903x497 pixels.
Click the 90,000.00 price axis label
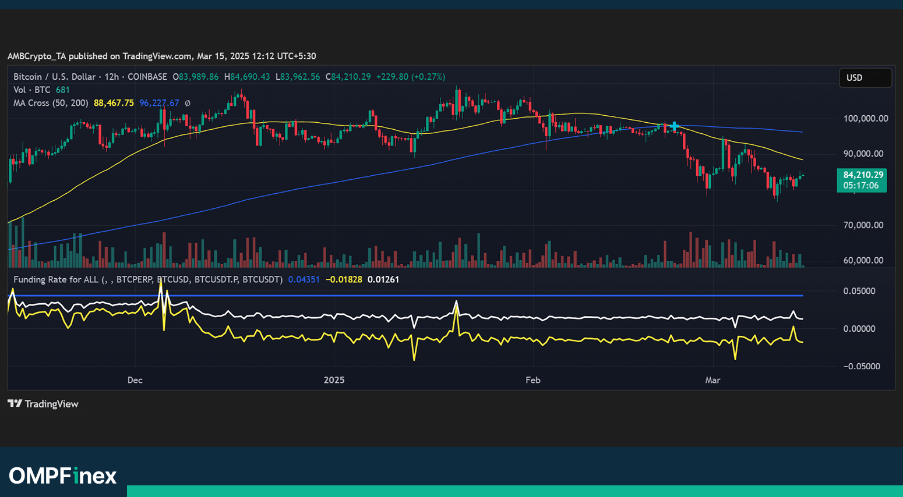(863, 154)
